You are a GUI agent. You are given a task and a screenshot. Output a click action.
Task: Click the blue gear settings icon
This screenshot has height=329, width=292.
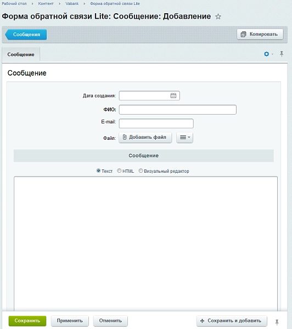point(266,54)
